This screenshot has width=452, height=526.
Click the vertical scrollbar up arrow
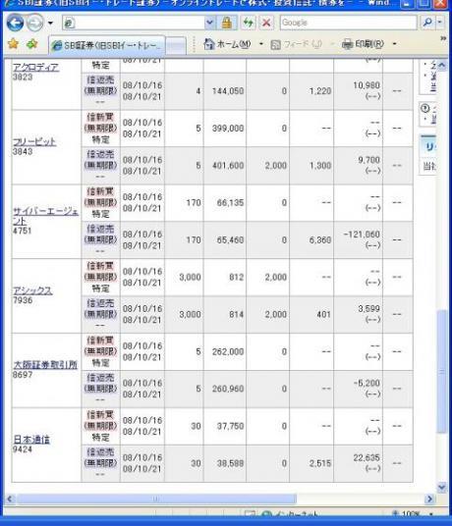coord(442,65)
